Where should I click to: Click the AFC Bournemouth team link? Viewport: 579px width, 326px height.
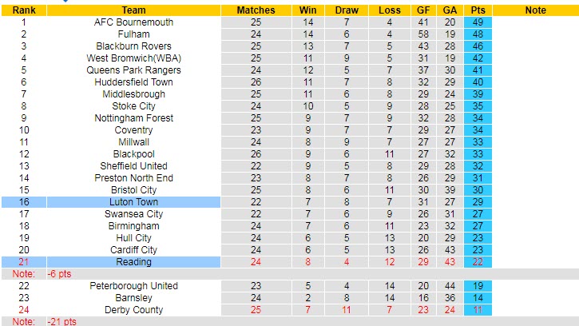click(x=133, y=22)
